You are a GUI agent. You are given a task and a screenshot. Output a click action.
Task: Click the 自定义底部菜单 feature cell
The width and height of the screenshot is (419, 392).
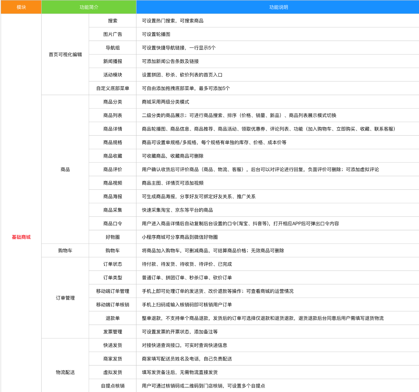[113, 88]
